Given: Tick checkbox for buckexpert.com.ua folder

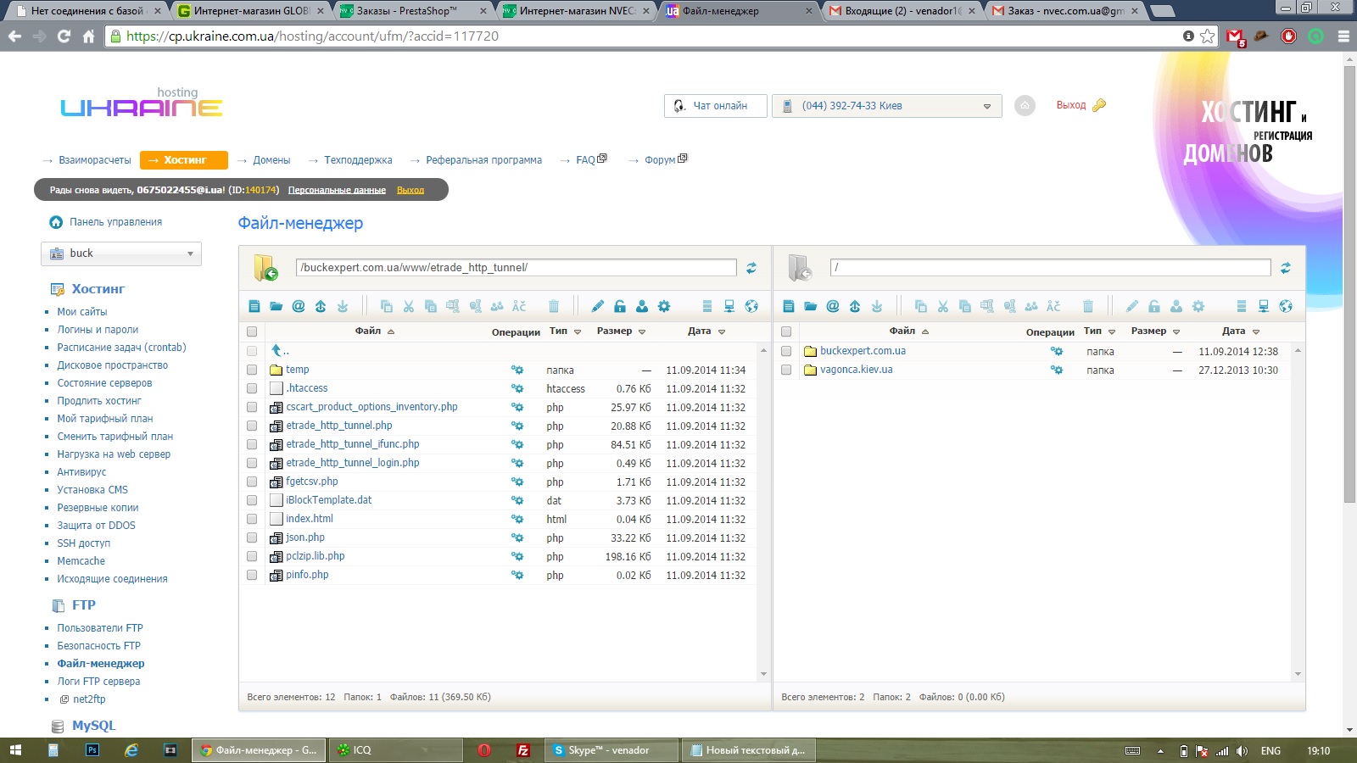Looking at the screenshot, I should pyautogui.click(x=786, y=351).
